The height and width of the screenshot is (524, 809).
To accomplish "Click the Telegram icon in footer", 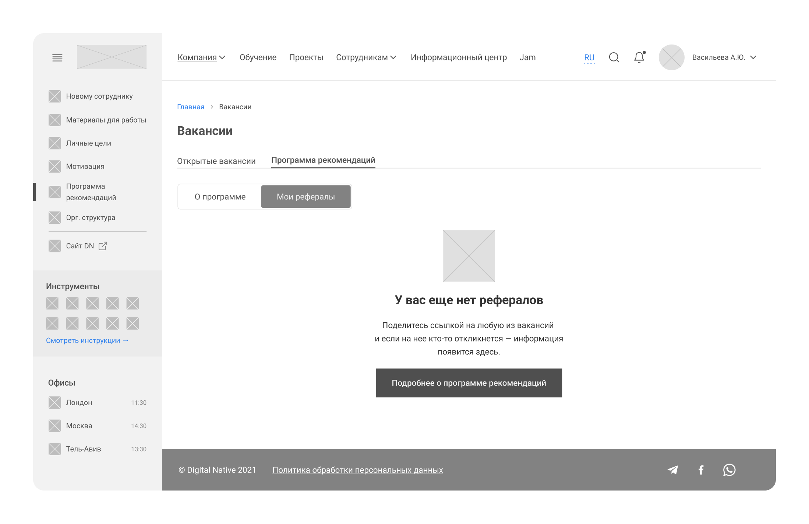I will click(x=673, y=470).
